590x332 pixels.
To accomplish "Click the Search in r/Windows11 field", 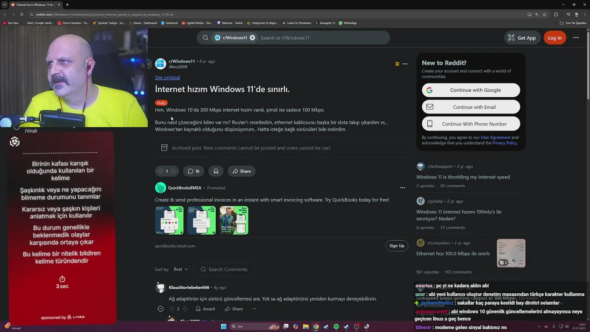I will [323, 38].
